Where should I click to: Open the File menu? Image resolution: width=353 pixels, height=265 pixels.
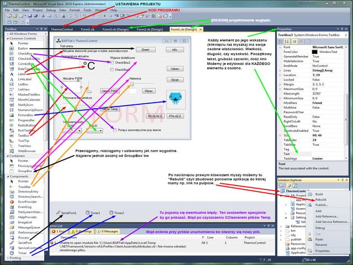tap(7, 10)
